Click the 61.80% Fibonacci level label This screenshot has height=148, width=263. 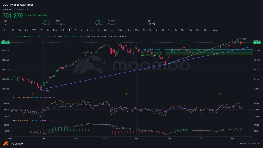click(x=152, y=55)
